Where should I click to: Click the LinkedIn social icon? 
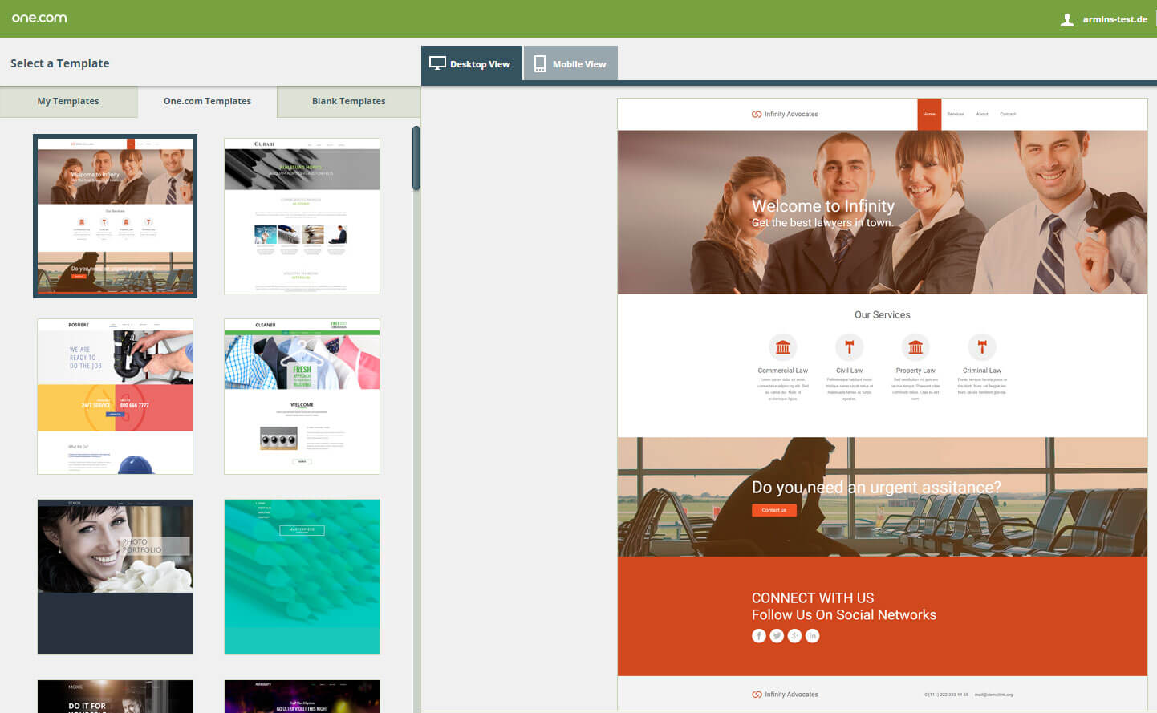(812, 636)
